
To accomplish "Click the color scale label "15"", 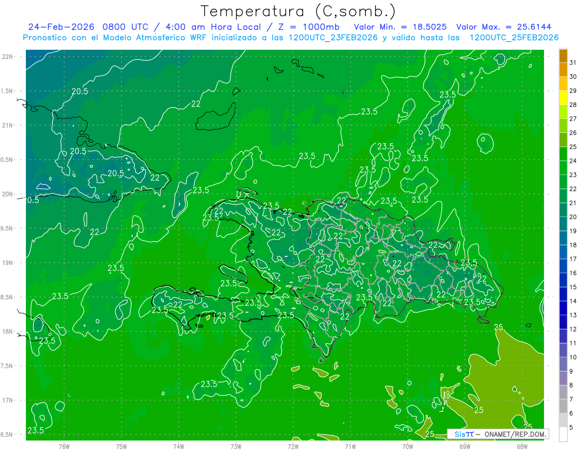I will 573,287.
